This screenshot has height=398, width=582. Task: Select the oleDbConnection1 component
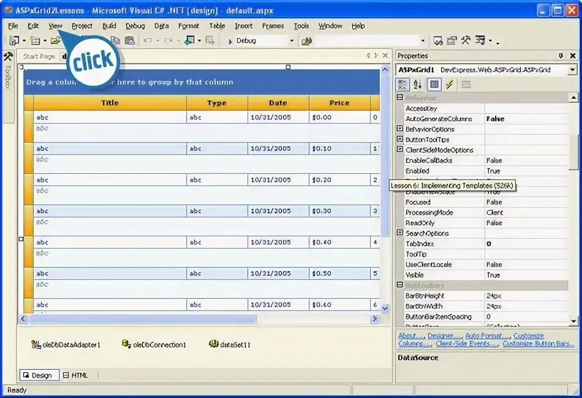click(x=154, y=345)
